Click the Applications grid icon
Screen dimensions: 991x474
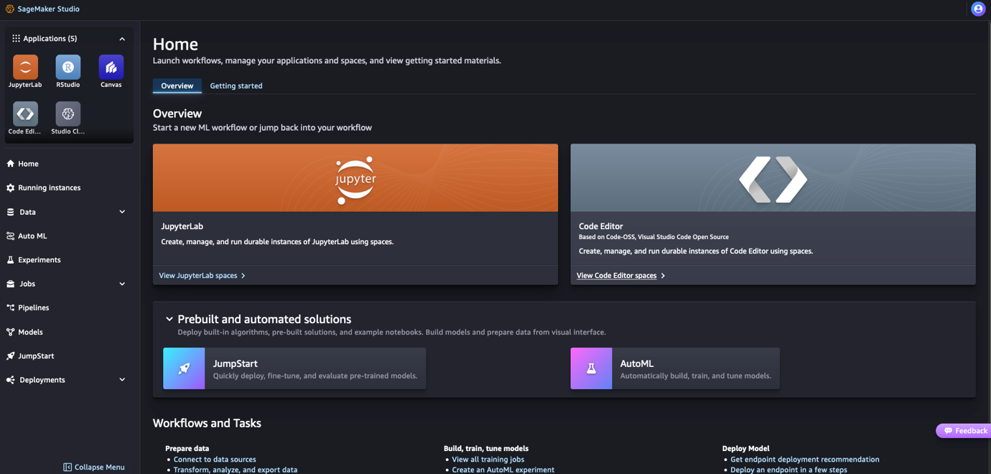click(x=16, y=39)
